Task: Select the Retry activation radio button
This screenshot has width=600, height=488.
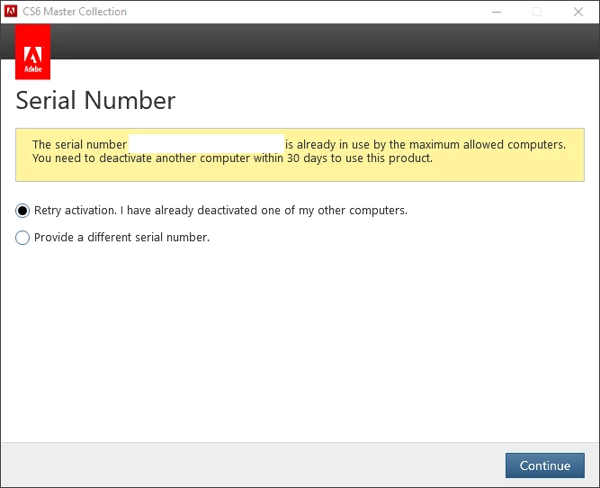Action: 22,211
